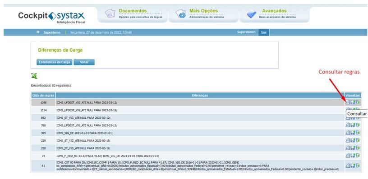
Task: Click text ICMS_UFDEST_VIG_ATE NULL PARA 2023-03-19
Action: point(87,110)
